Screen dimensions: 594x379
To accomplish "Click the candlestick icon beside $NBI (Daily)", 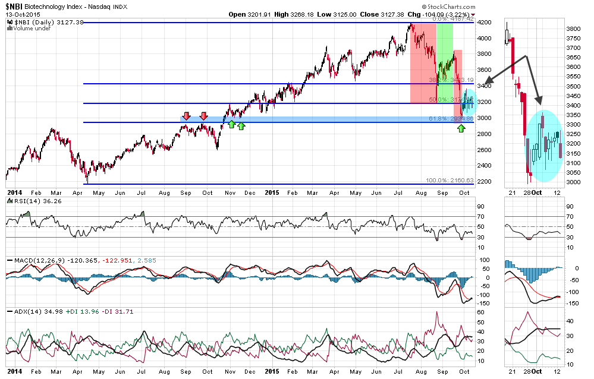I will 10,23.
